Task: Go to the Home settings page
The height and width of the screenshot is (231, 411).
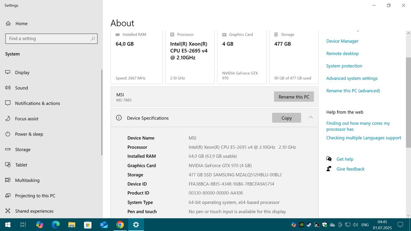Action: pyautogui.click(x=22, y=24)
